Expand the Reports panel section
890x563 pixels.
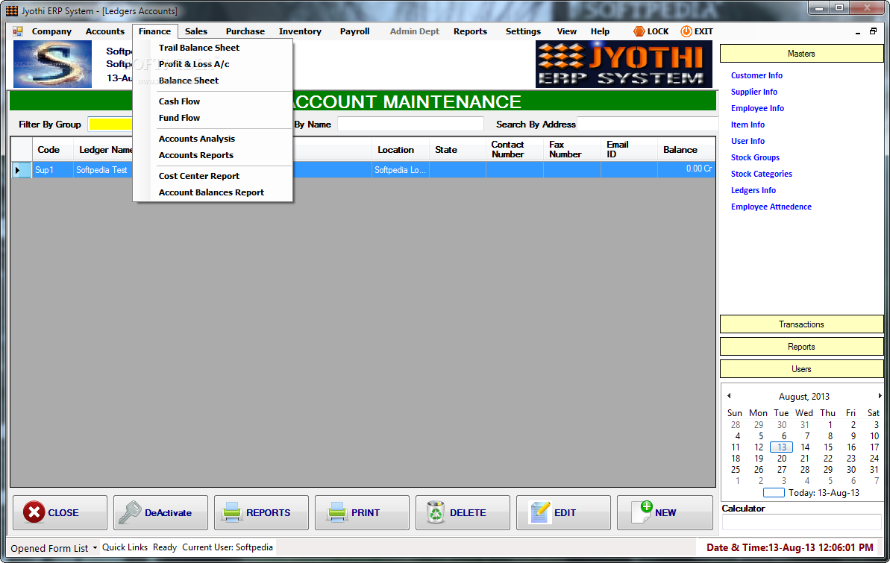click(x=801, y=346)
